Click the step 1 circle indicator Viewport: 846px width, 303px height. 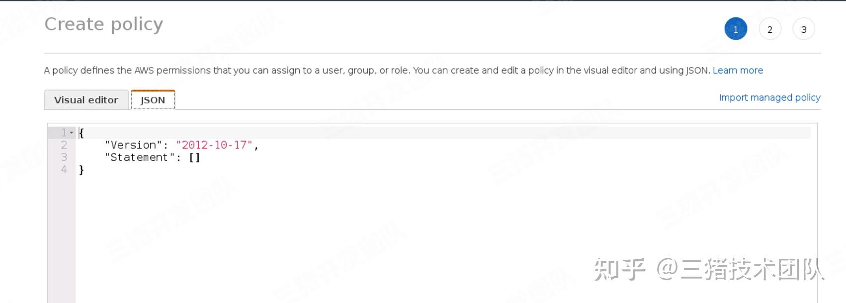click(x=735, y=29)
